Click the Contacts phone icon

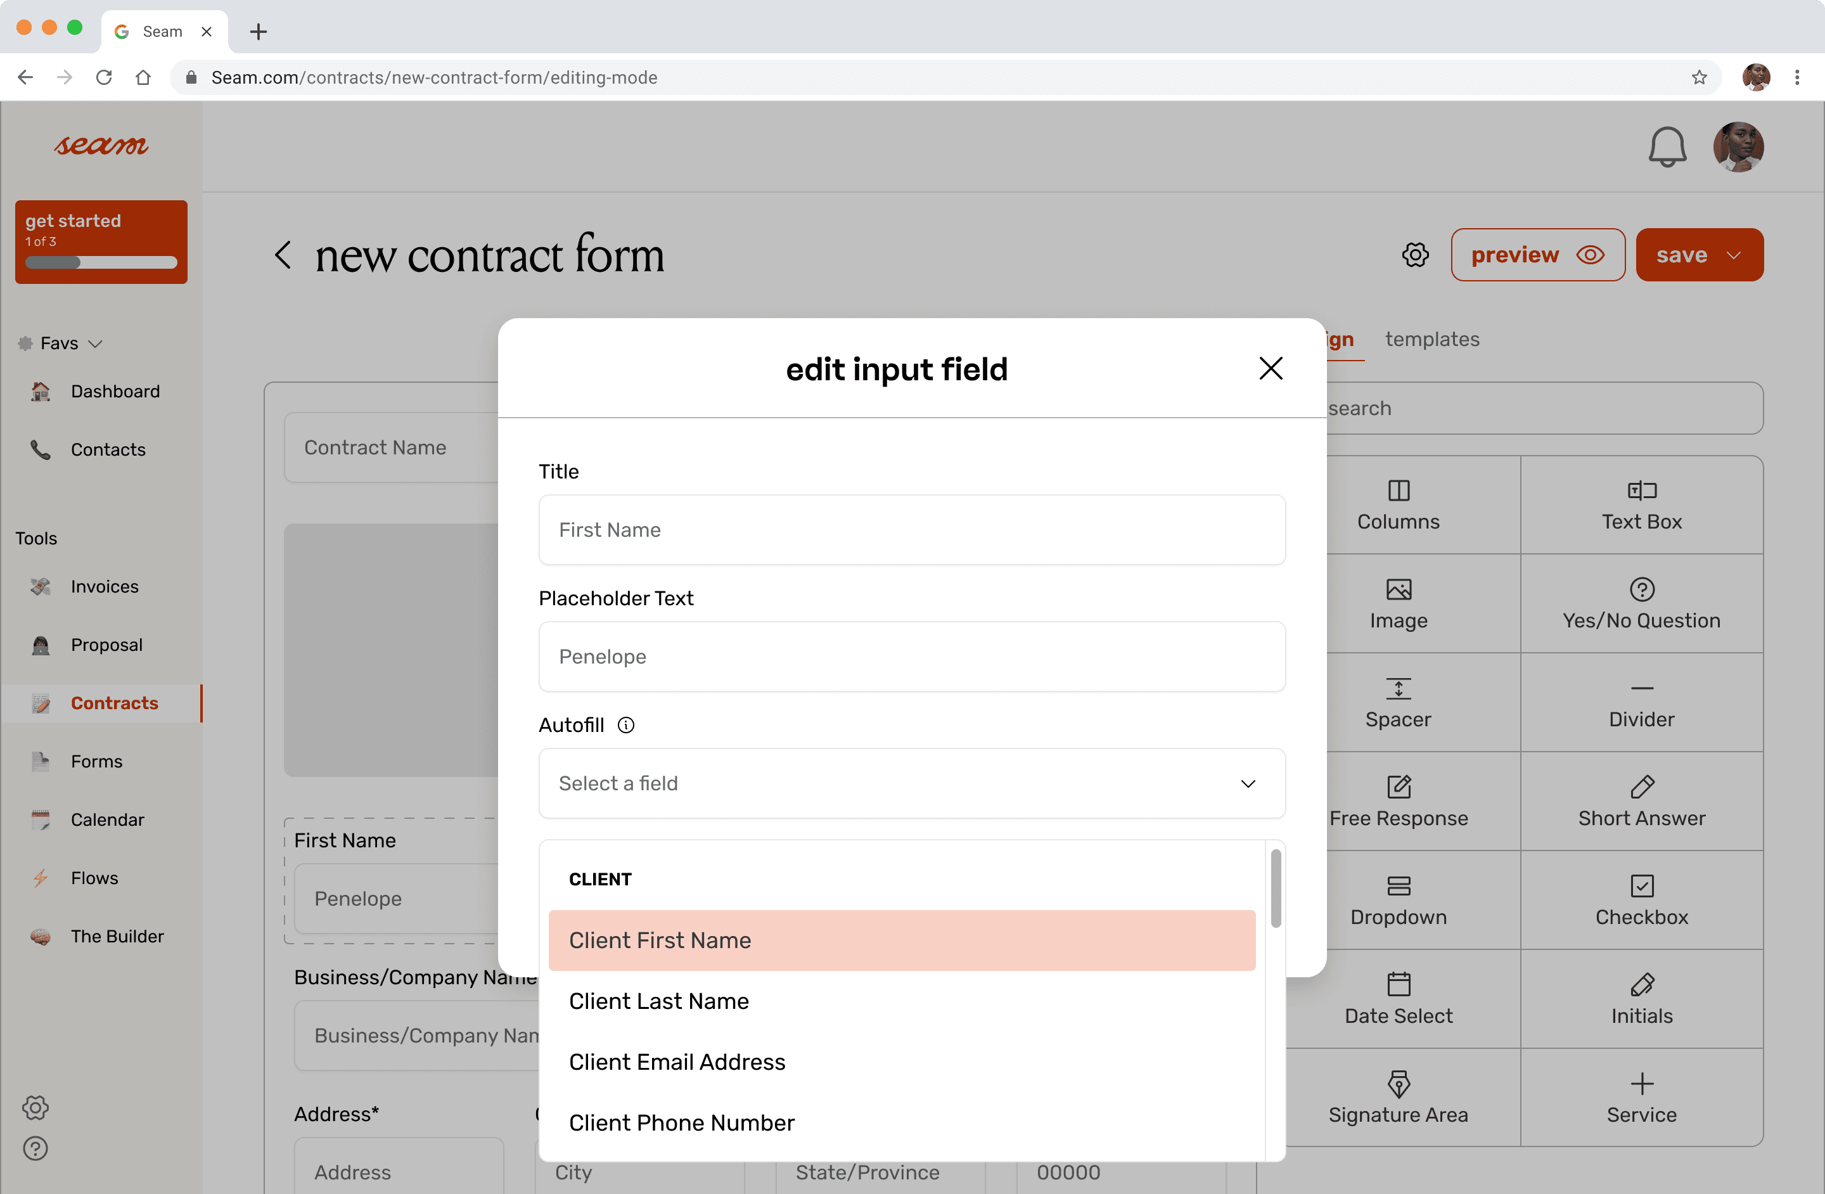click(x=41, y=449)
